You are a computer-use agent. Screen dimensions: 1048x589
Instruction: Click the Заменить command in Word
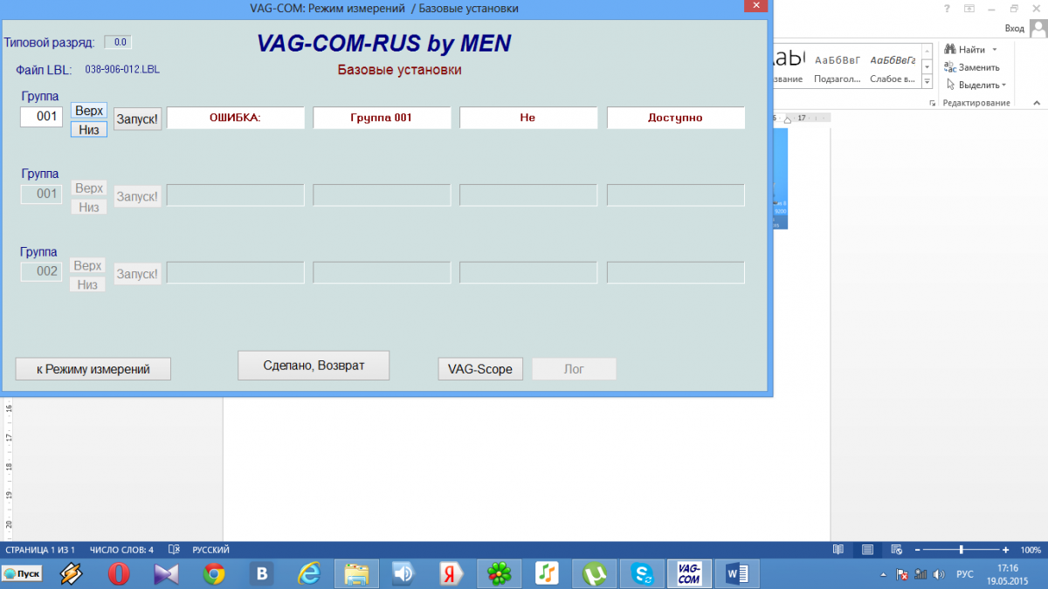973,67
